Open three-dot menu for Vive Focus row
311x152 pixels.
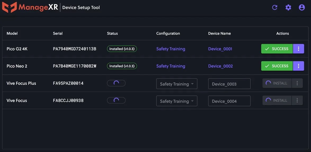point(297,100)
